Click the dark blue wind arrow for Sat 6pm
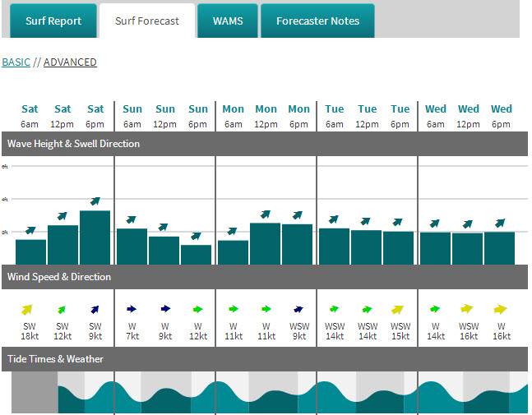Screen dimensions: 532x415 pos(95,310)
